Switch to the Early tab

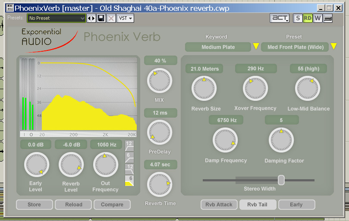tap(296, 205)
